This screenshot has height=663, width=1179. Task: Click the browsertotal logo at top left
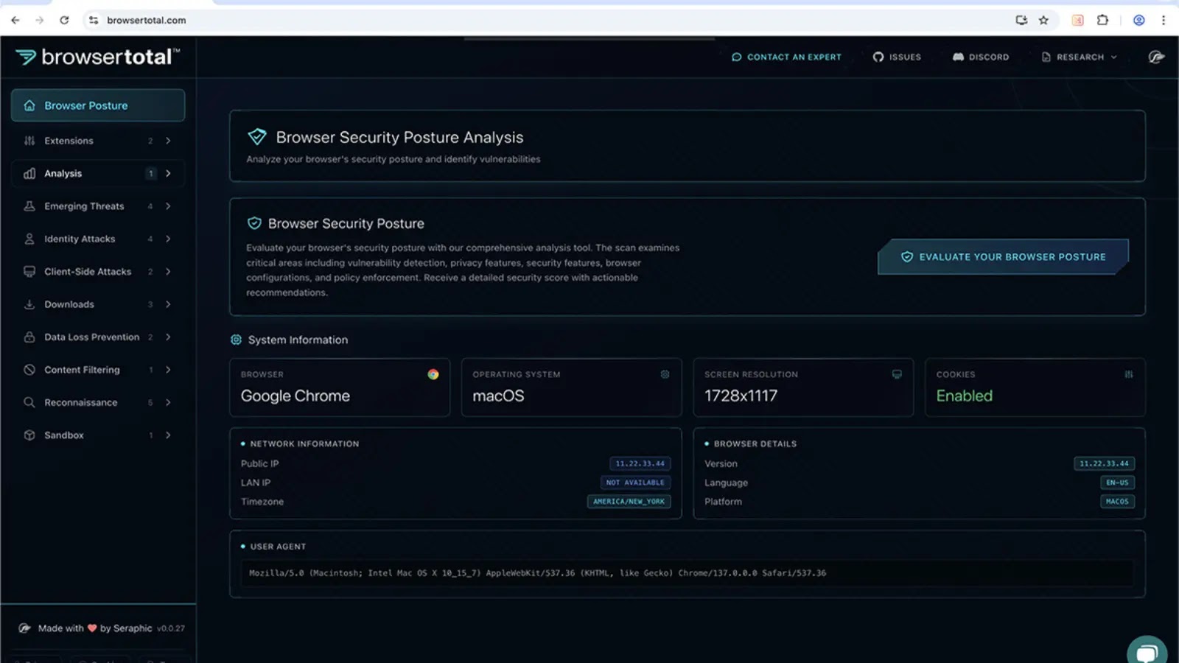pos(96,57)
